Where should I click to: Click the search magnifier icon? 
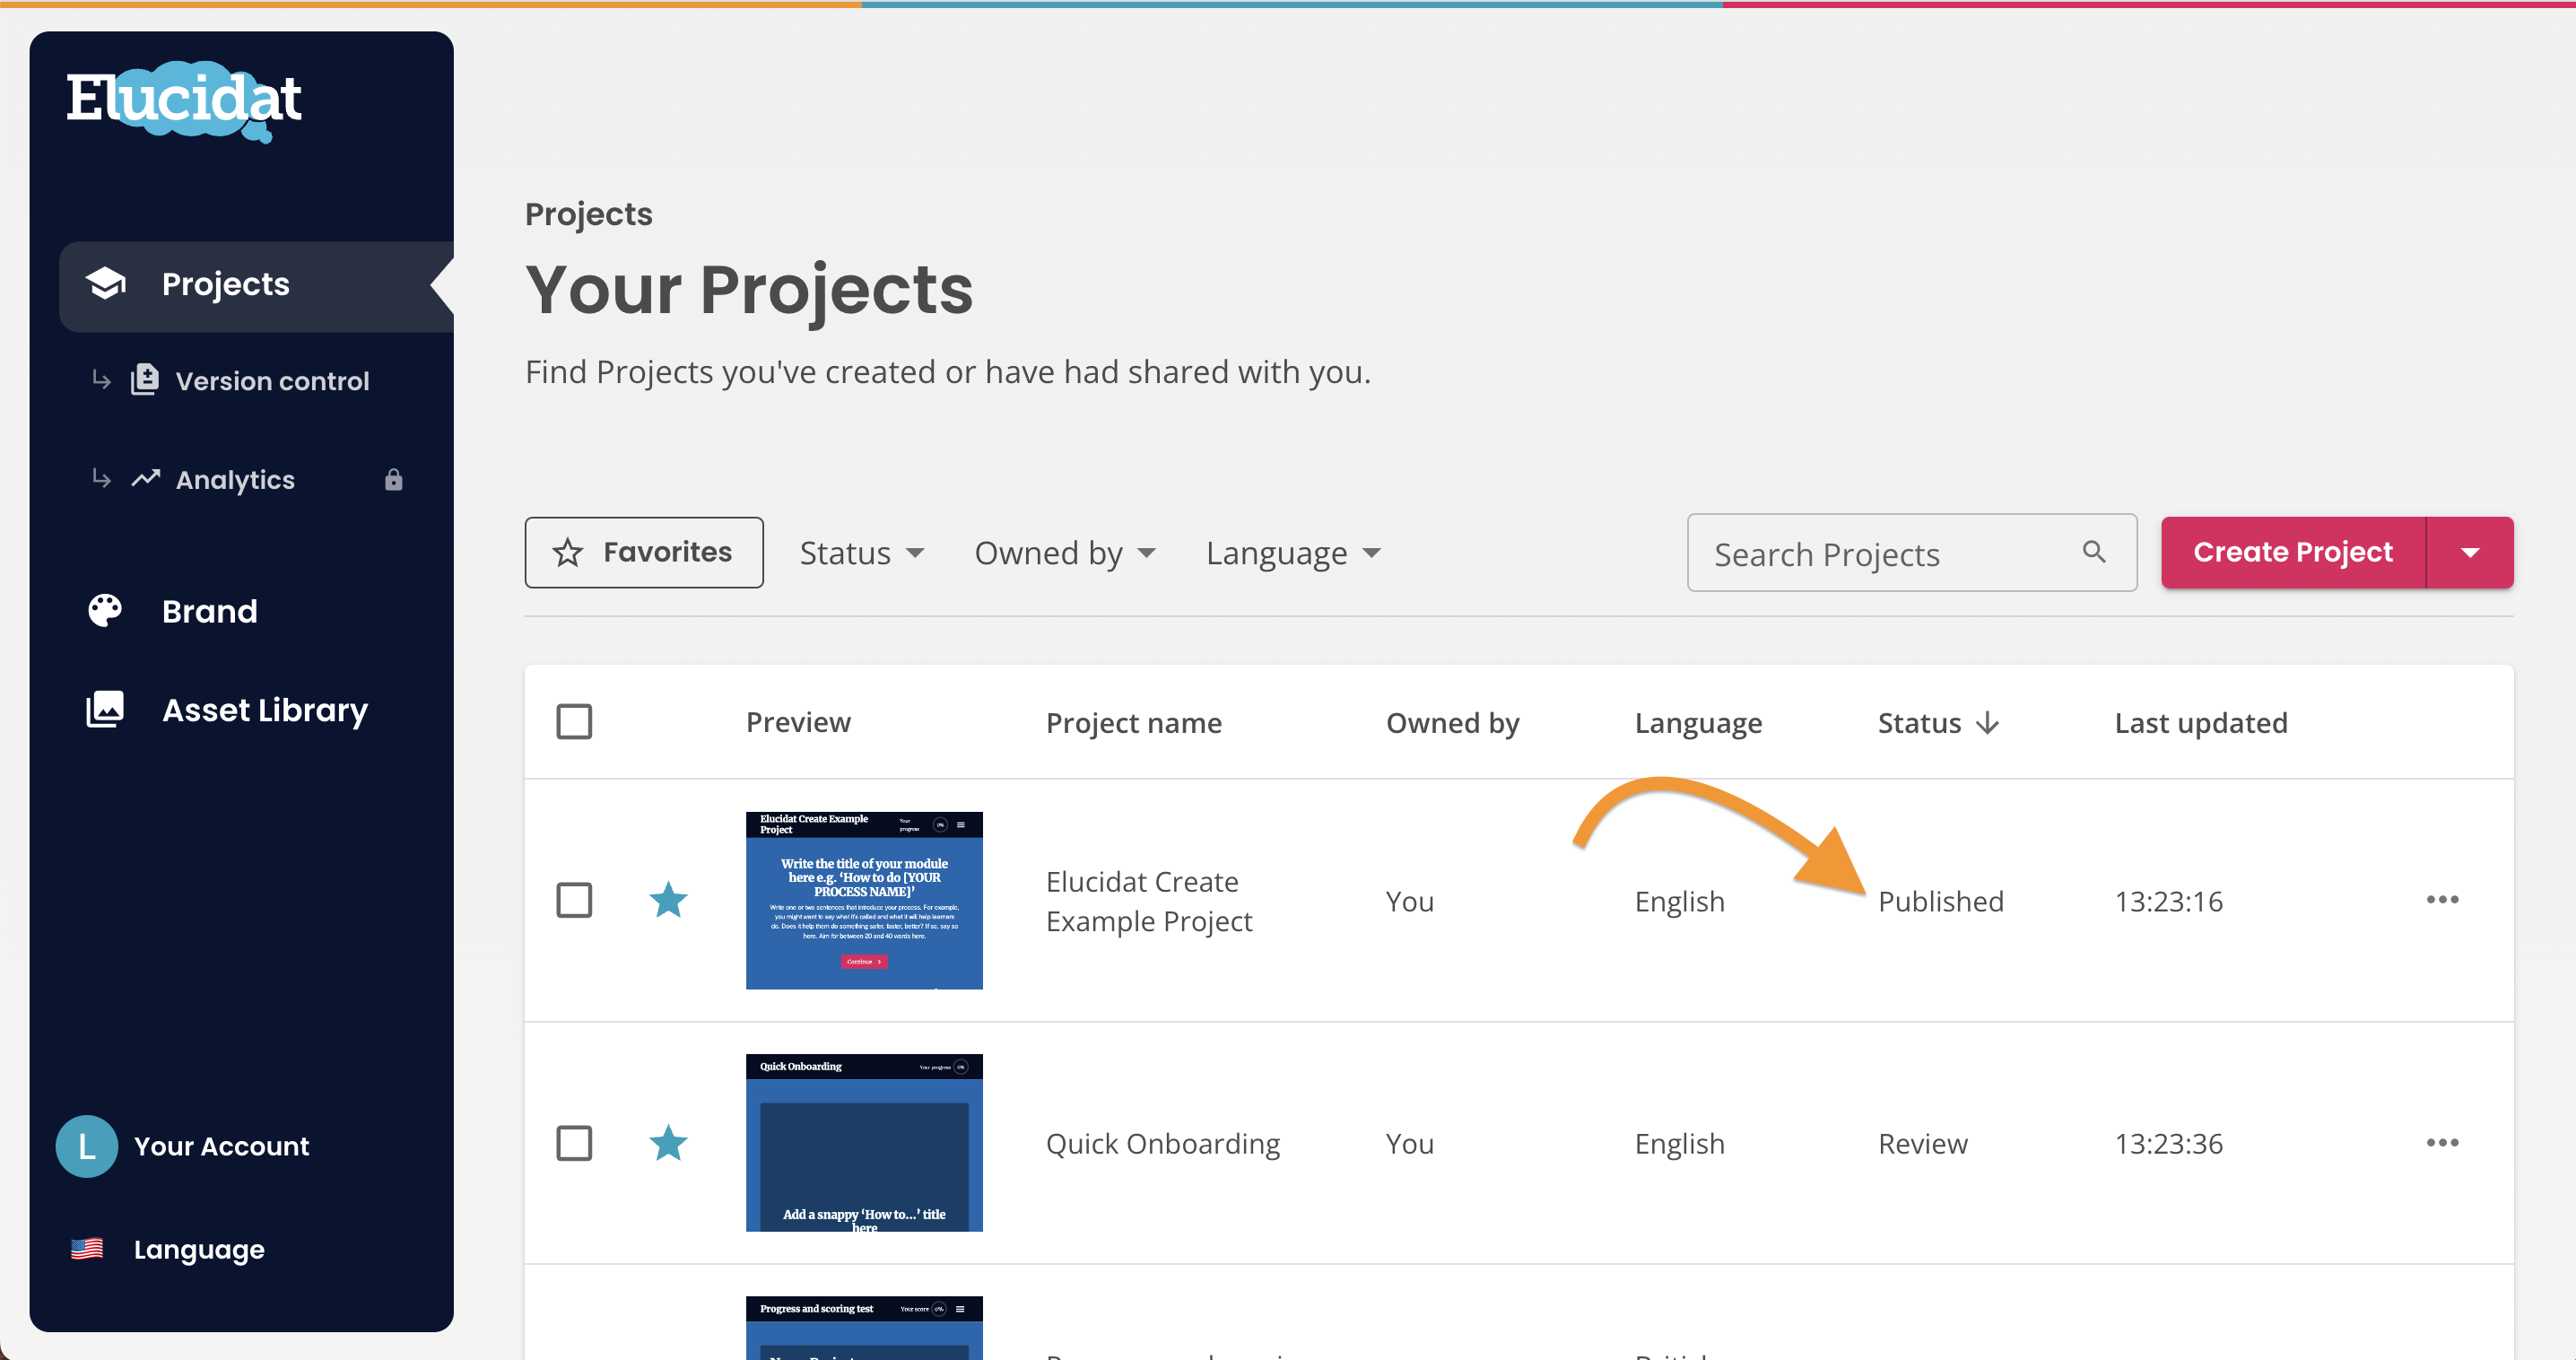click(2094, 552)
